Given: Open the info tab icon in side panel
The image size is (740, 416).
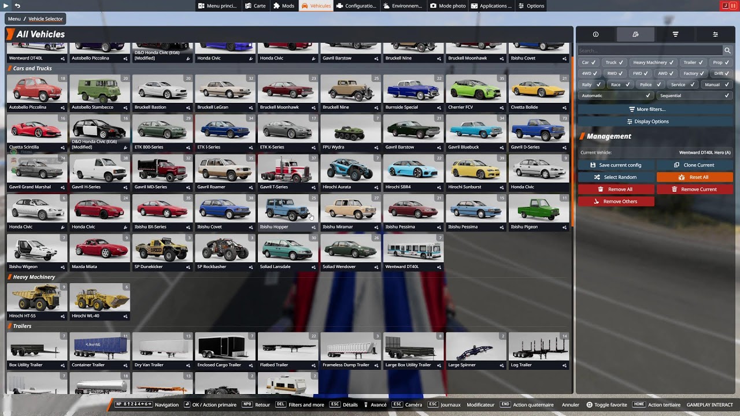Looking at the screenshot, I should 595,35.
